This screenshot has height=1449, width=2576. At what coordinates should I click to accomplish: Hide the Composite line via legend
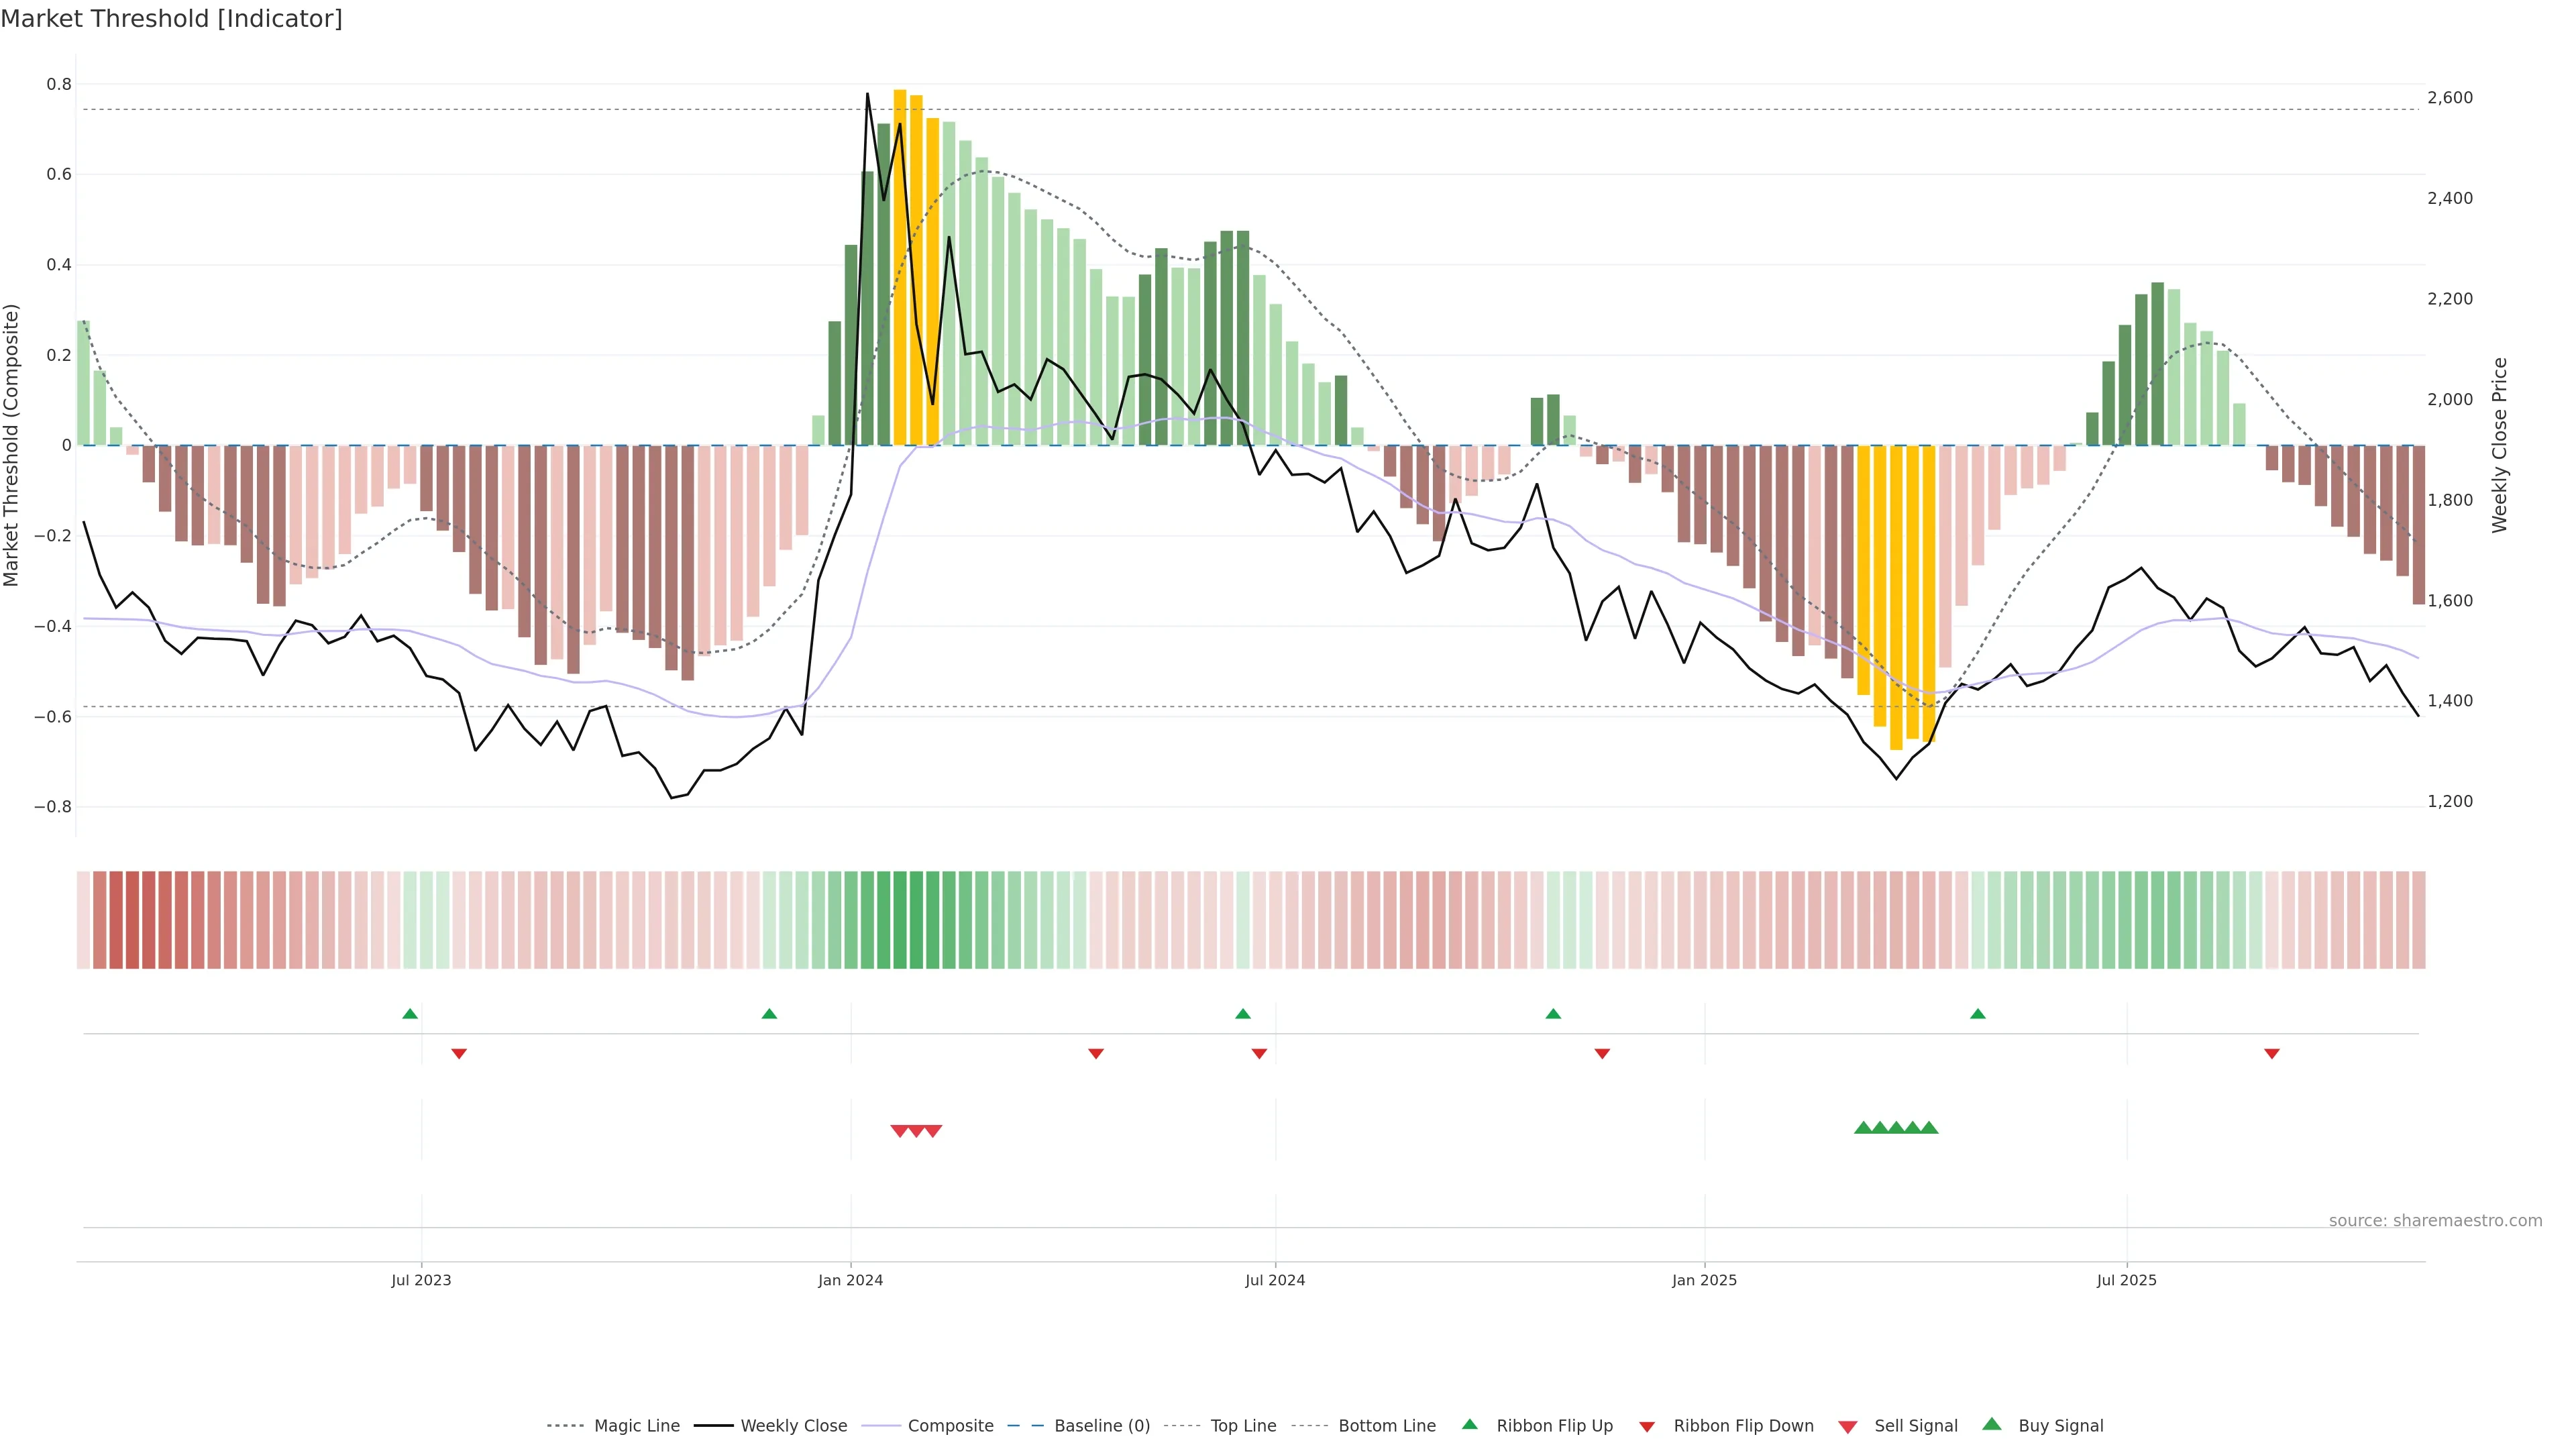[950, 1425]
